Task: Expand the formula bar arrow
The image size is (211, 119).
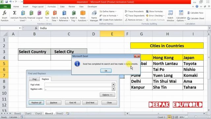Action: coord(209,28)
